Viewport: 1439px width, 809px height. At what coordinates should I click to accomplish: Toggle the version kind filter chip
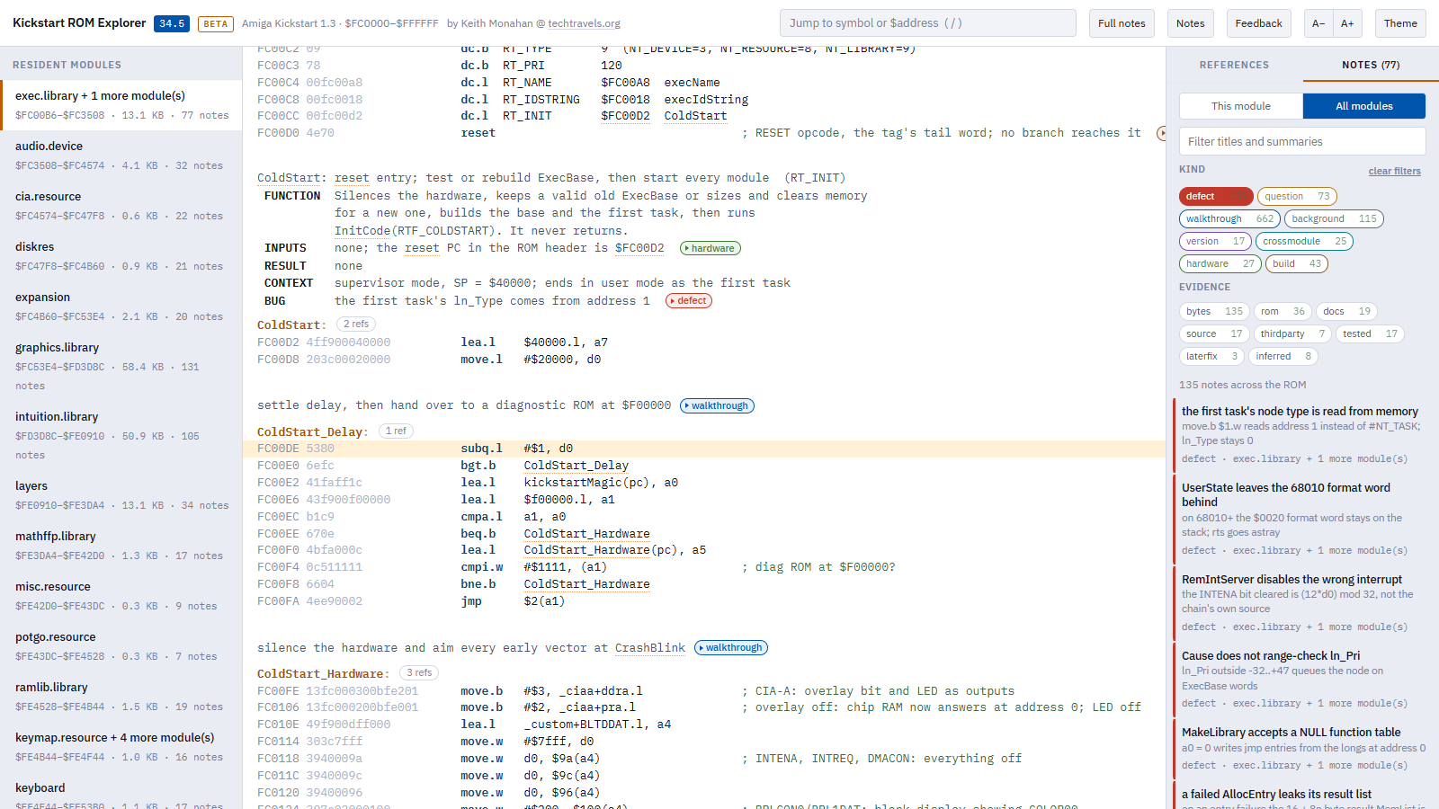(1215, 241)
